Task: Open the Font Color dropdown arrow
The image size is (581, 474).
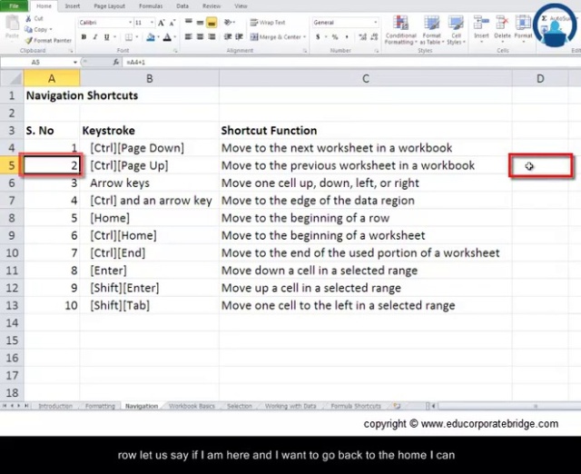Action: [x=174, y=37]
